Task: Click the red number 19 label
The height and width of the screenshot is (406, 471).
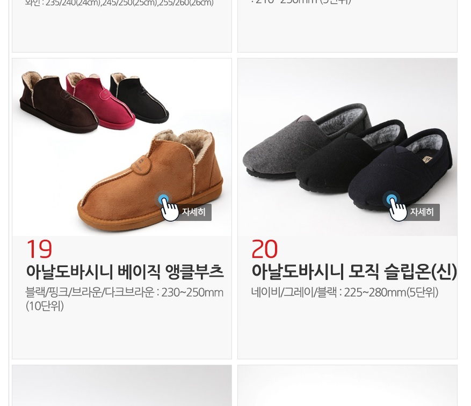Action: 39,249
